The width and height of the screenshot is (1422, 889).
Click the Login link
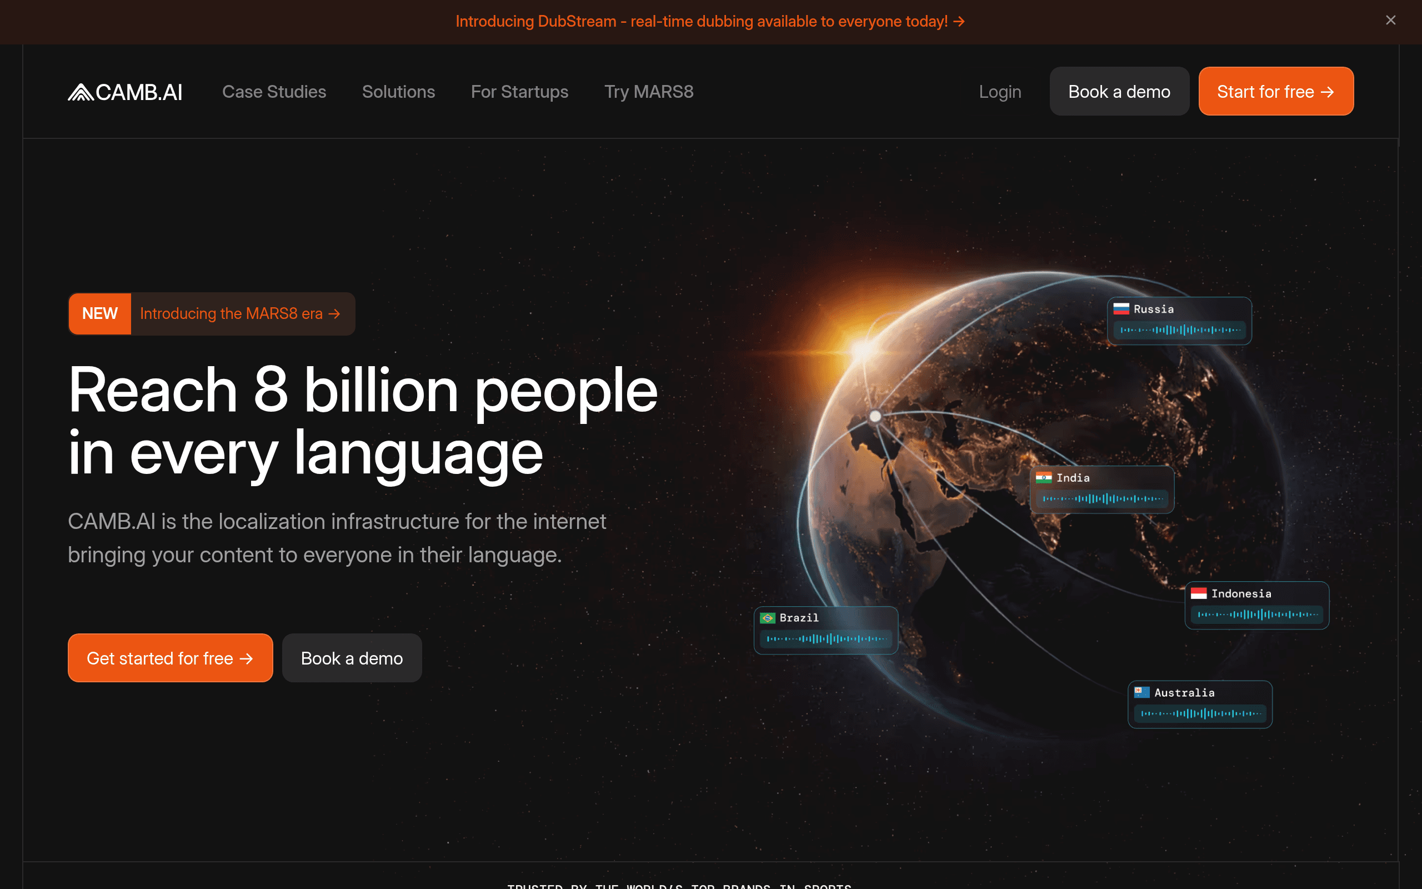click(999, 92)
